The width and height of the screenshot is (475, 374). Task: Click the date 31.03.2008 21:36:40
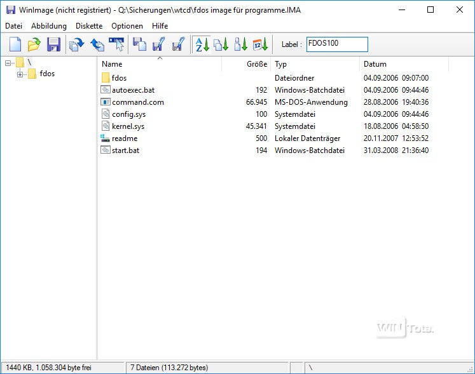396,150
